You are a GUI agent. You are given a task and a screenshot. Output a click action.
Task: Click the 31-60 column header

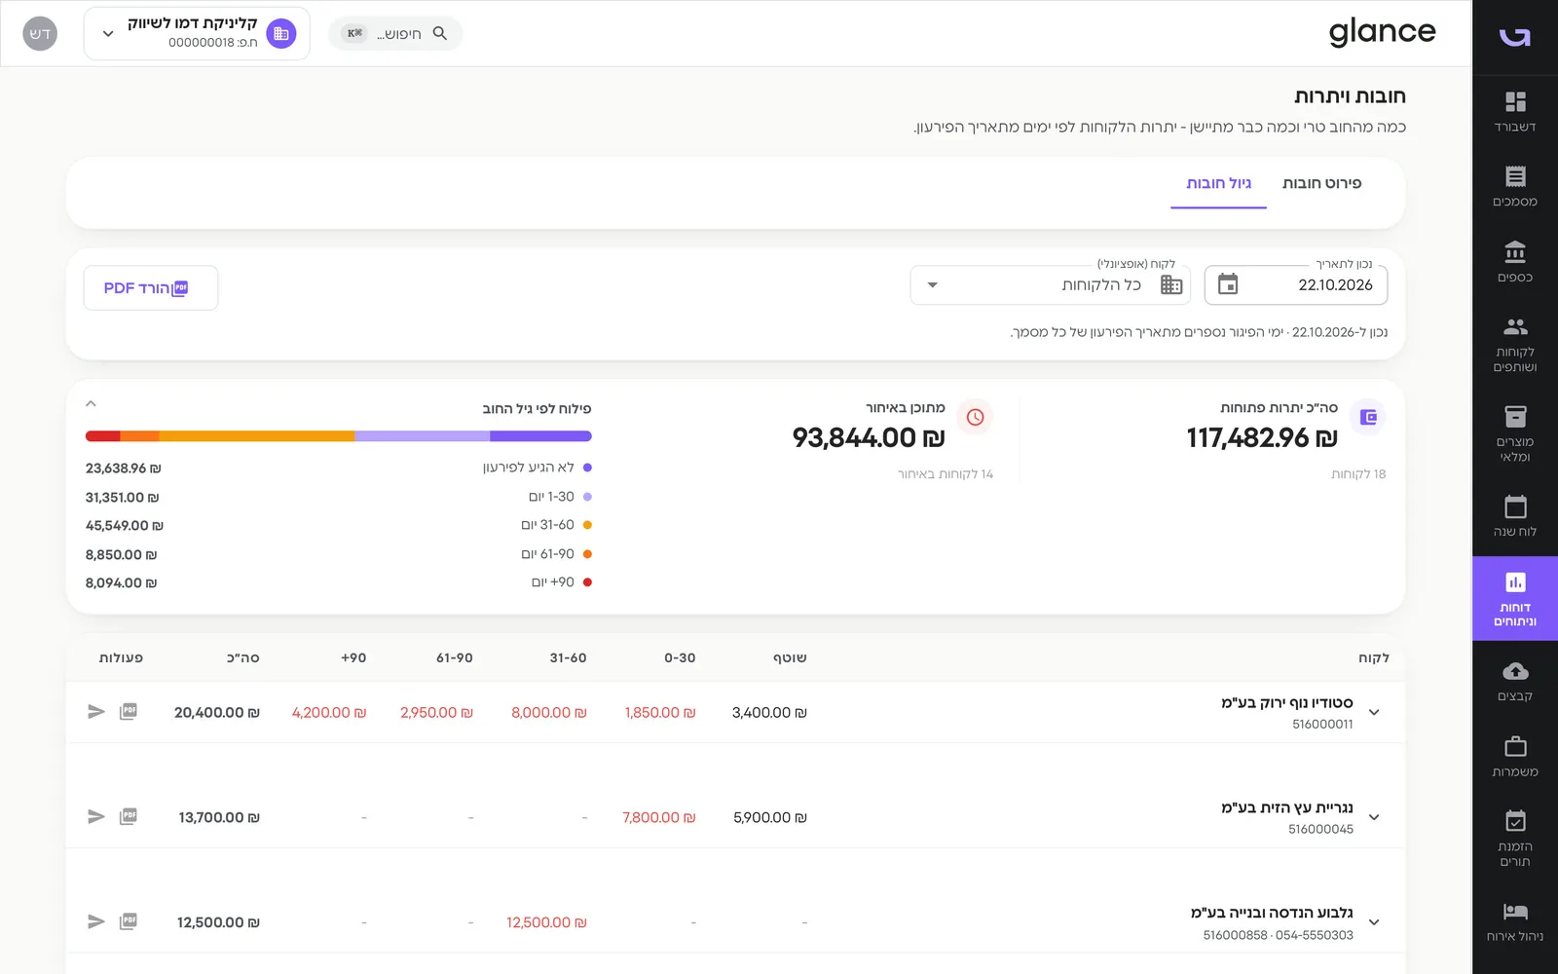pos(568,658)
